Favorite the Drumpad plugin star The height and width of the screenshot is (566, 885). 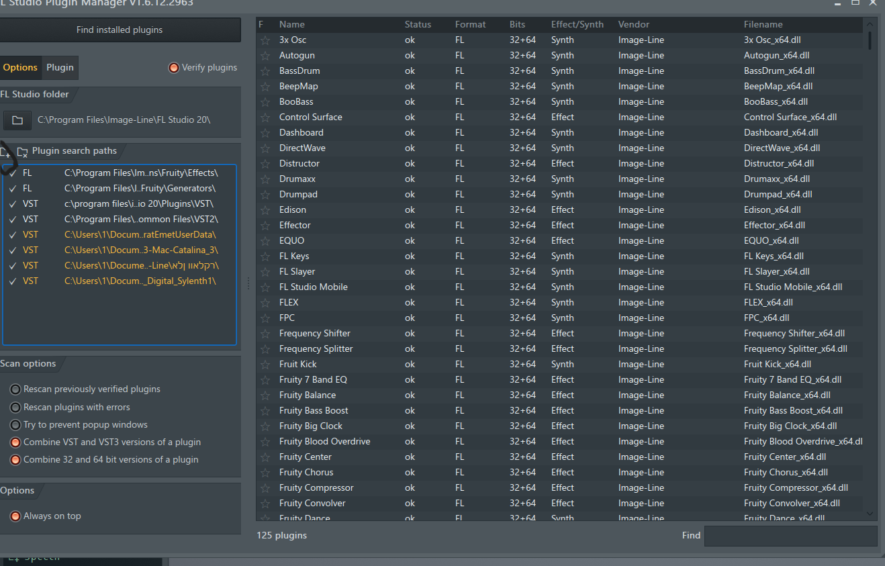pos(265,195)
